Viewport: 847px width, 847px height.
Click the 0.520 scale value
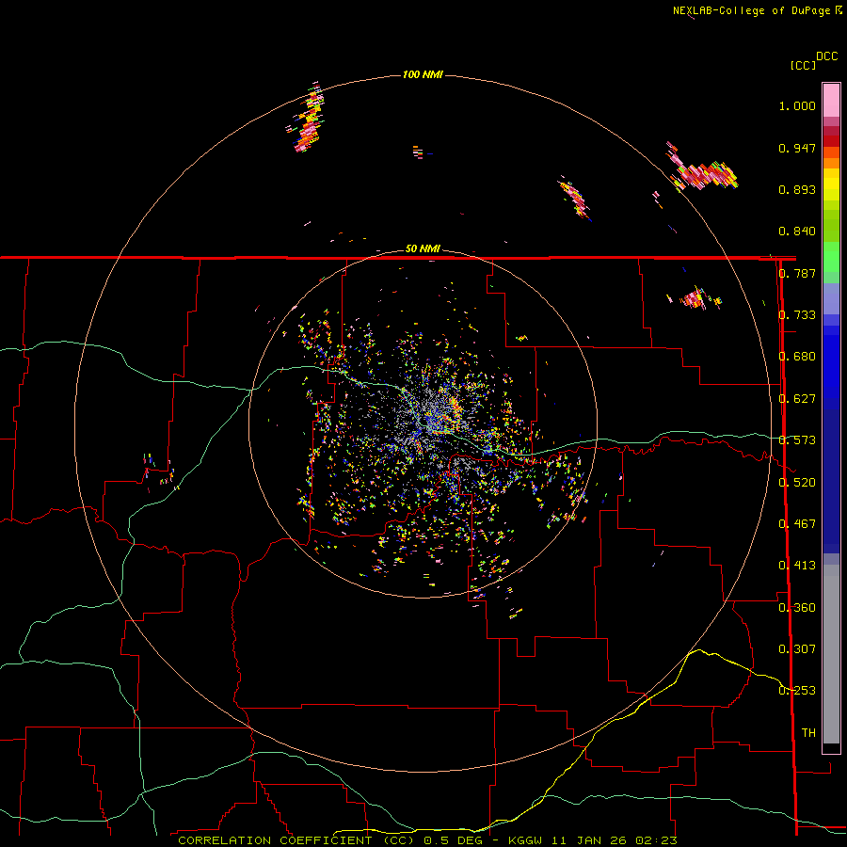coord(797,483)
